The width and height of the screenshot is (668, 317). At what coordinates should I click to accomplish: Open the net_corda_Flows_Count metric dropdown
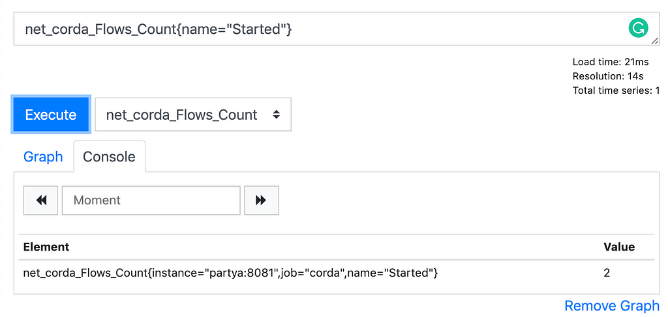[x=193, y=115]
